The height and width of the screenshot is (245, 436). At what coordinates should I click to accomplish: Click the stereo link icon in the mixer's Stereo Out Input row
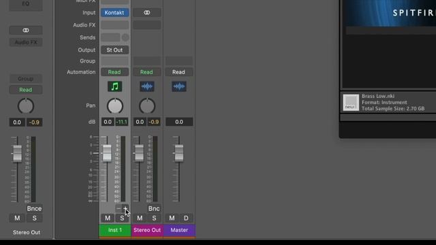pos(147,12)
